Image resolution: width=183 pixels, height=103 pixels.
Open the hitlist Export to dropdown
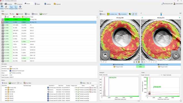click(x=44, y=14)
